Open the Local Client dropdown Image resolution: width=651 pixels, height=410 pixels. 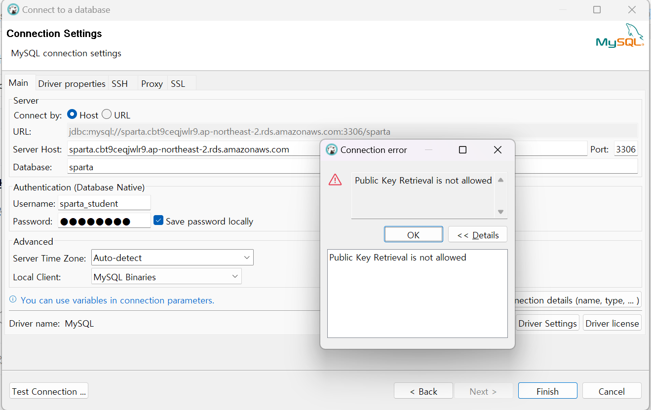(167, 276)
